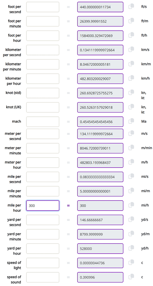Click the meter per minute input box
Viewport: 153px width, 286px height.
point(43,148)
